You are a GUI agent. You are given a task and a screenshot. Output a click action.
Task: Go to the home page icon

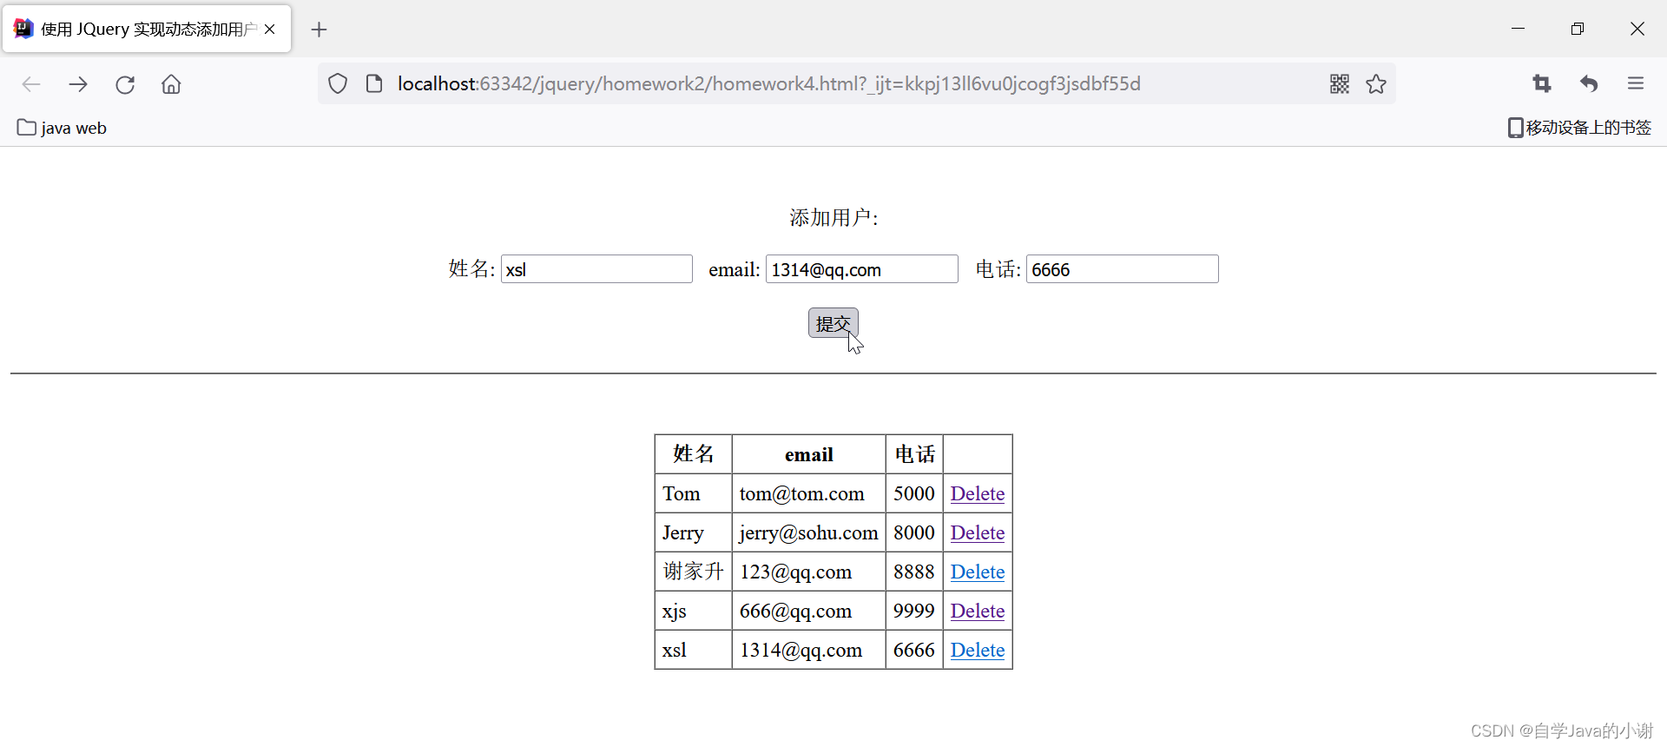[171, 84]
